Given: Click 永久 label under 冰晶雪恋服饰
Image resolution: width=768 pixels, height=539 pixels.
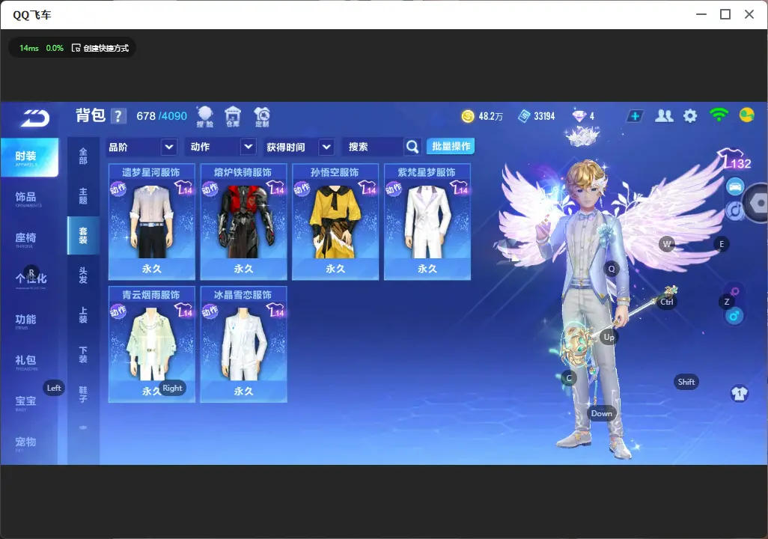Looking at the screenshot, I should click(243, 391).
